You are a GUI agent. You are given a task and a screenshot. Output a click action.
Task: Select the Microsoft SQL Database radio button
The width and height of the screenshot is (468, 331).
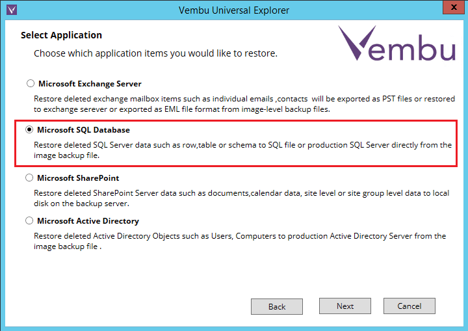point(30,130)
